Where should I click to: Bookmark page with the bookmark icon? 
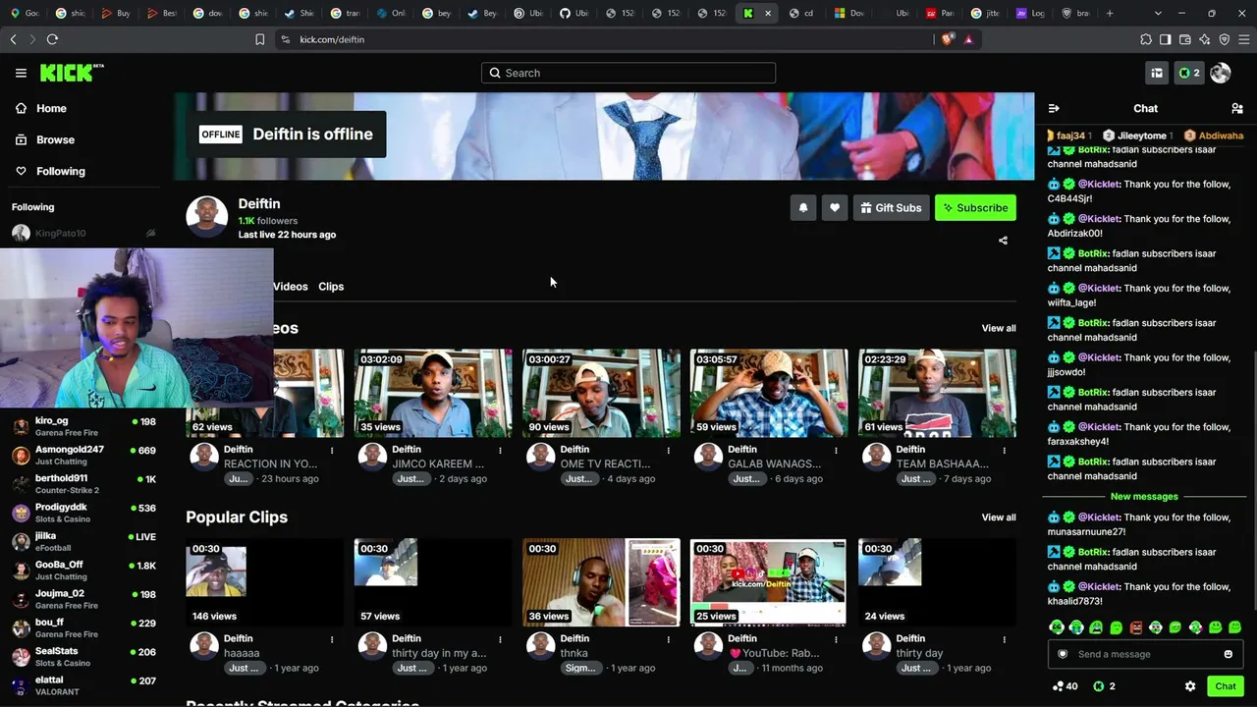(x=259, y=39)
